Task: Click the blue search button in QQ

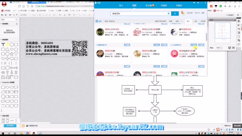Action: 175,13
